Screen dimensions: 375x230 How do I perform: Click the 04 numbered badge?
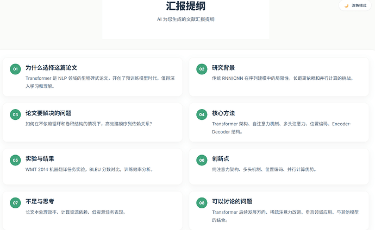pos(202,114)
